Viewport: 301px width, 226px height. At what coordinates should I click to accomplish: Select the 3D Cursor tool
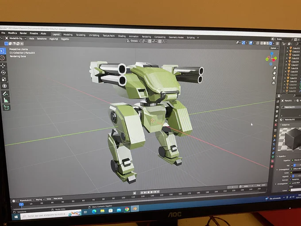pyautogui.click(x=3, y=58)
